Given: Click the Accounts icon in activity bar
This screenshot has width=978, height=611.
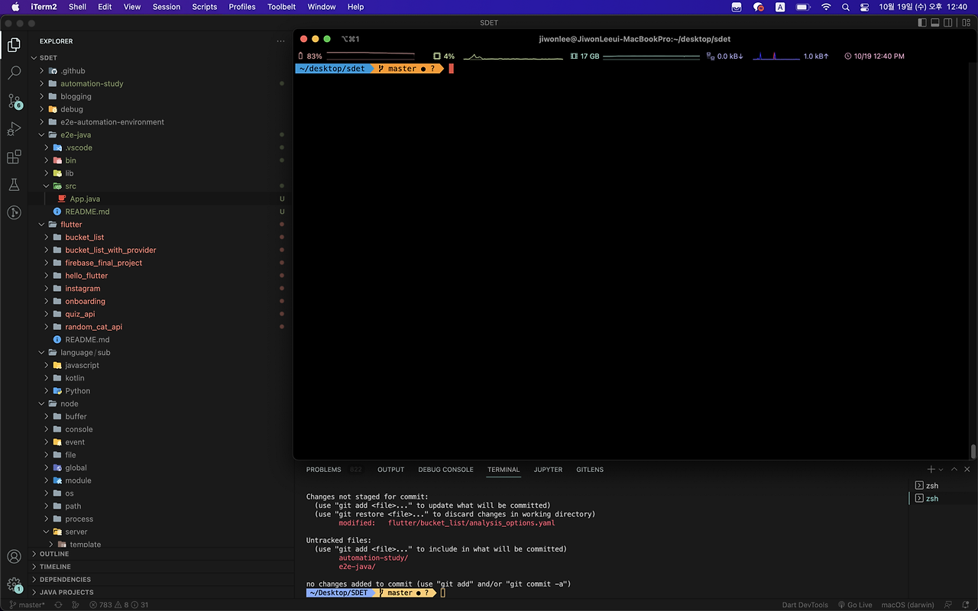Looking at the screenshot, I should click(14, 557).
